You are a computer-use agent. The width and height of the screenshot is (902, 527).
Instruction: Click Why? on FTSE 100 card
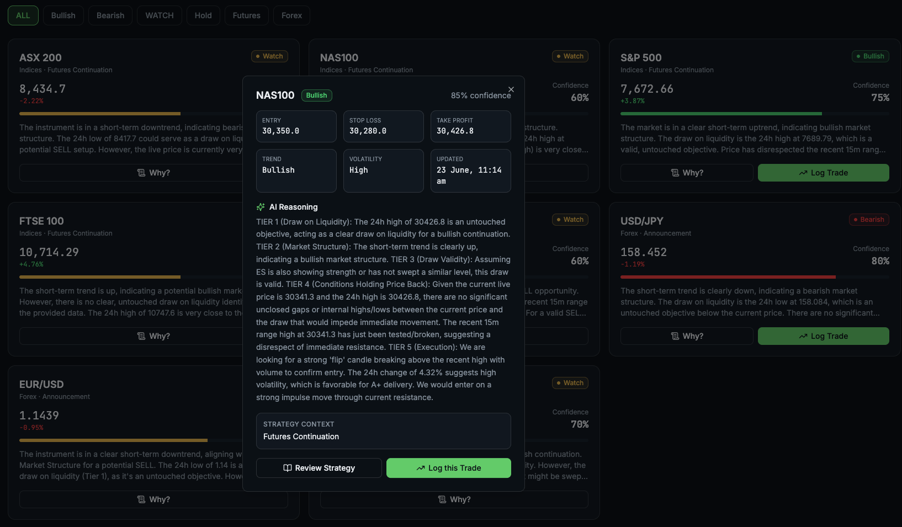153,336
